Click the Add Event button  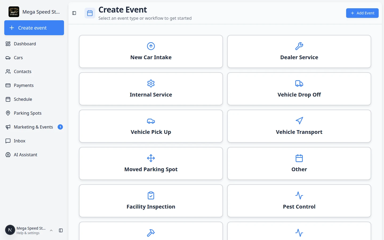tap(362, 13)
